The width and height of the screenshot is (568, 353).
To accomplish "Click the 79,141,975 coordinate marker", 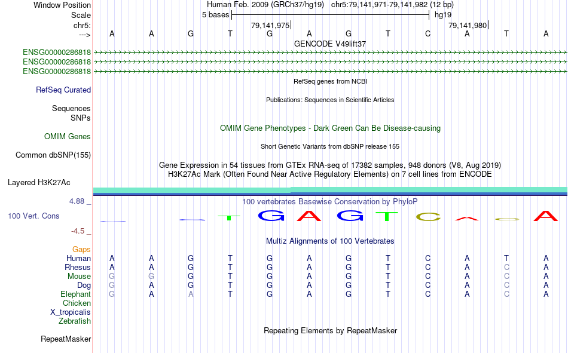I will point(270,25).
